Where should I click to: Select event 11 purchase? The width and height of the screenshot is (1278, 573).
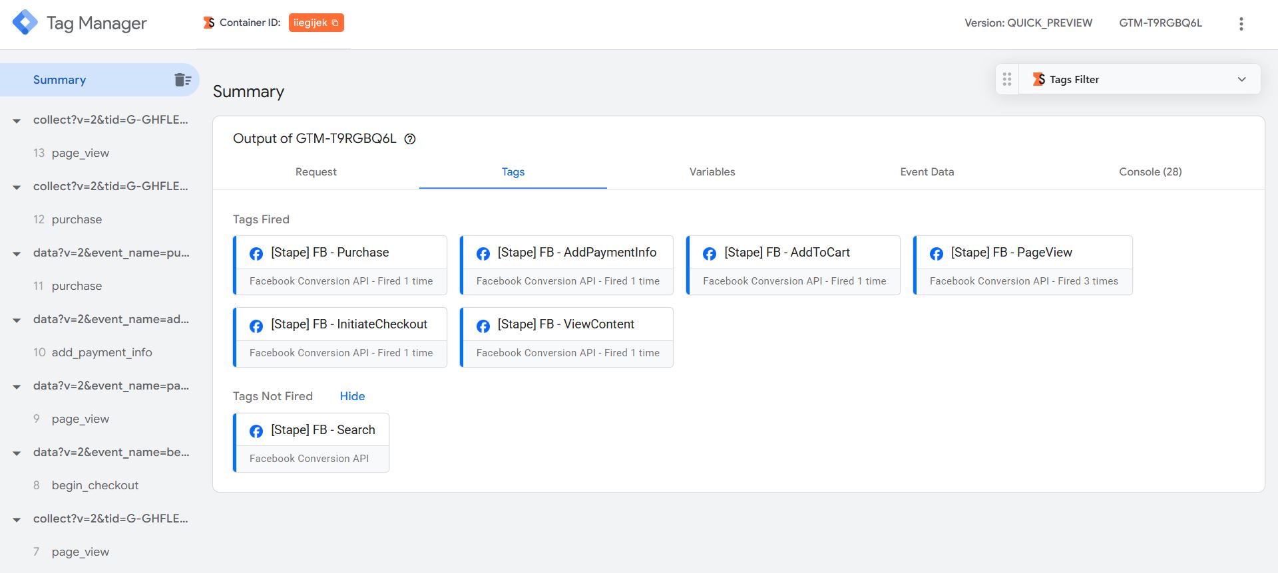(68, 286)
